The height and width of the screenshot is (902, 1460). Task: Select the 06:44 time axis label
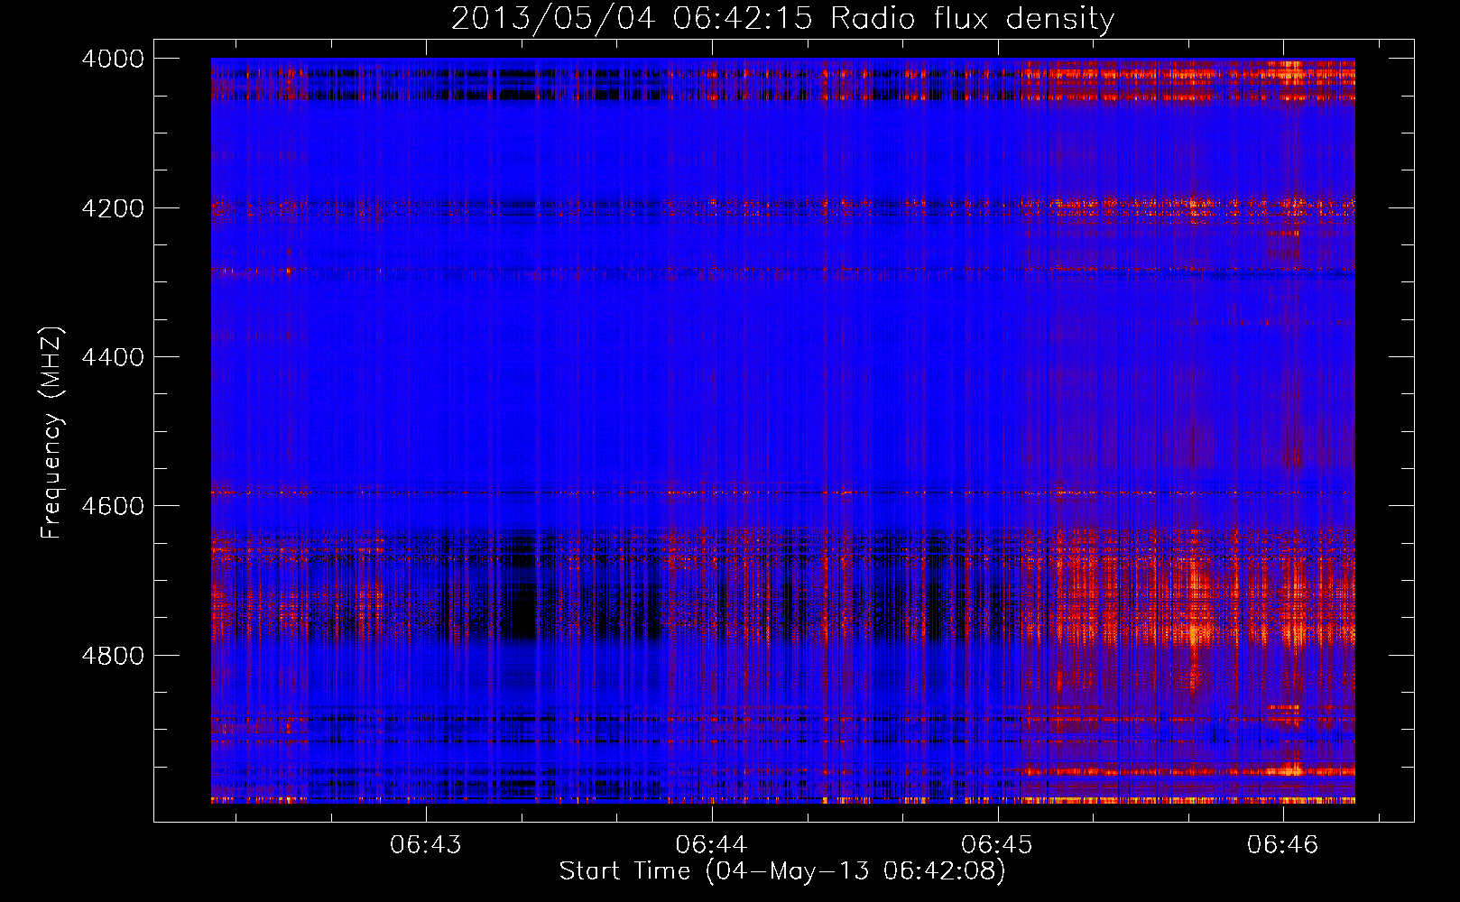coord(712,844)
